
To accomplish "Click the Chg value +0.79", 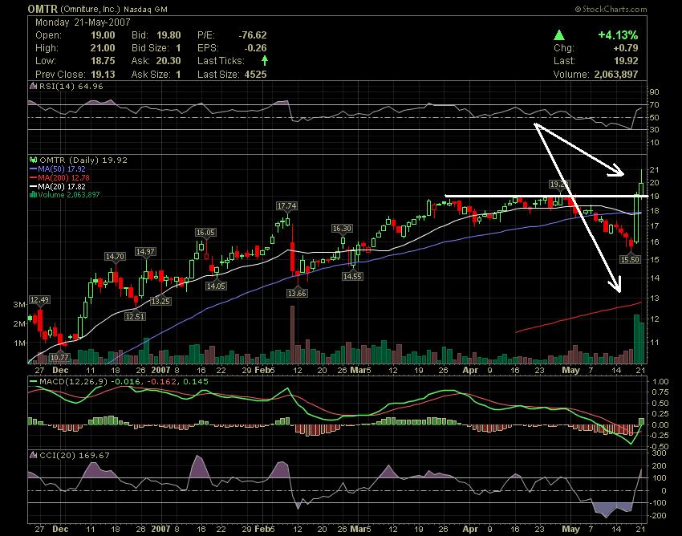I will (x=625, y=48).
